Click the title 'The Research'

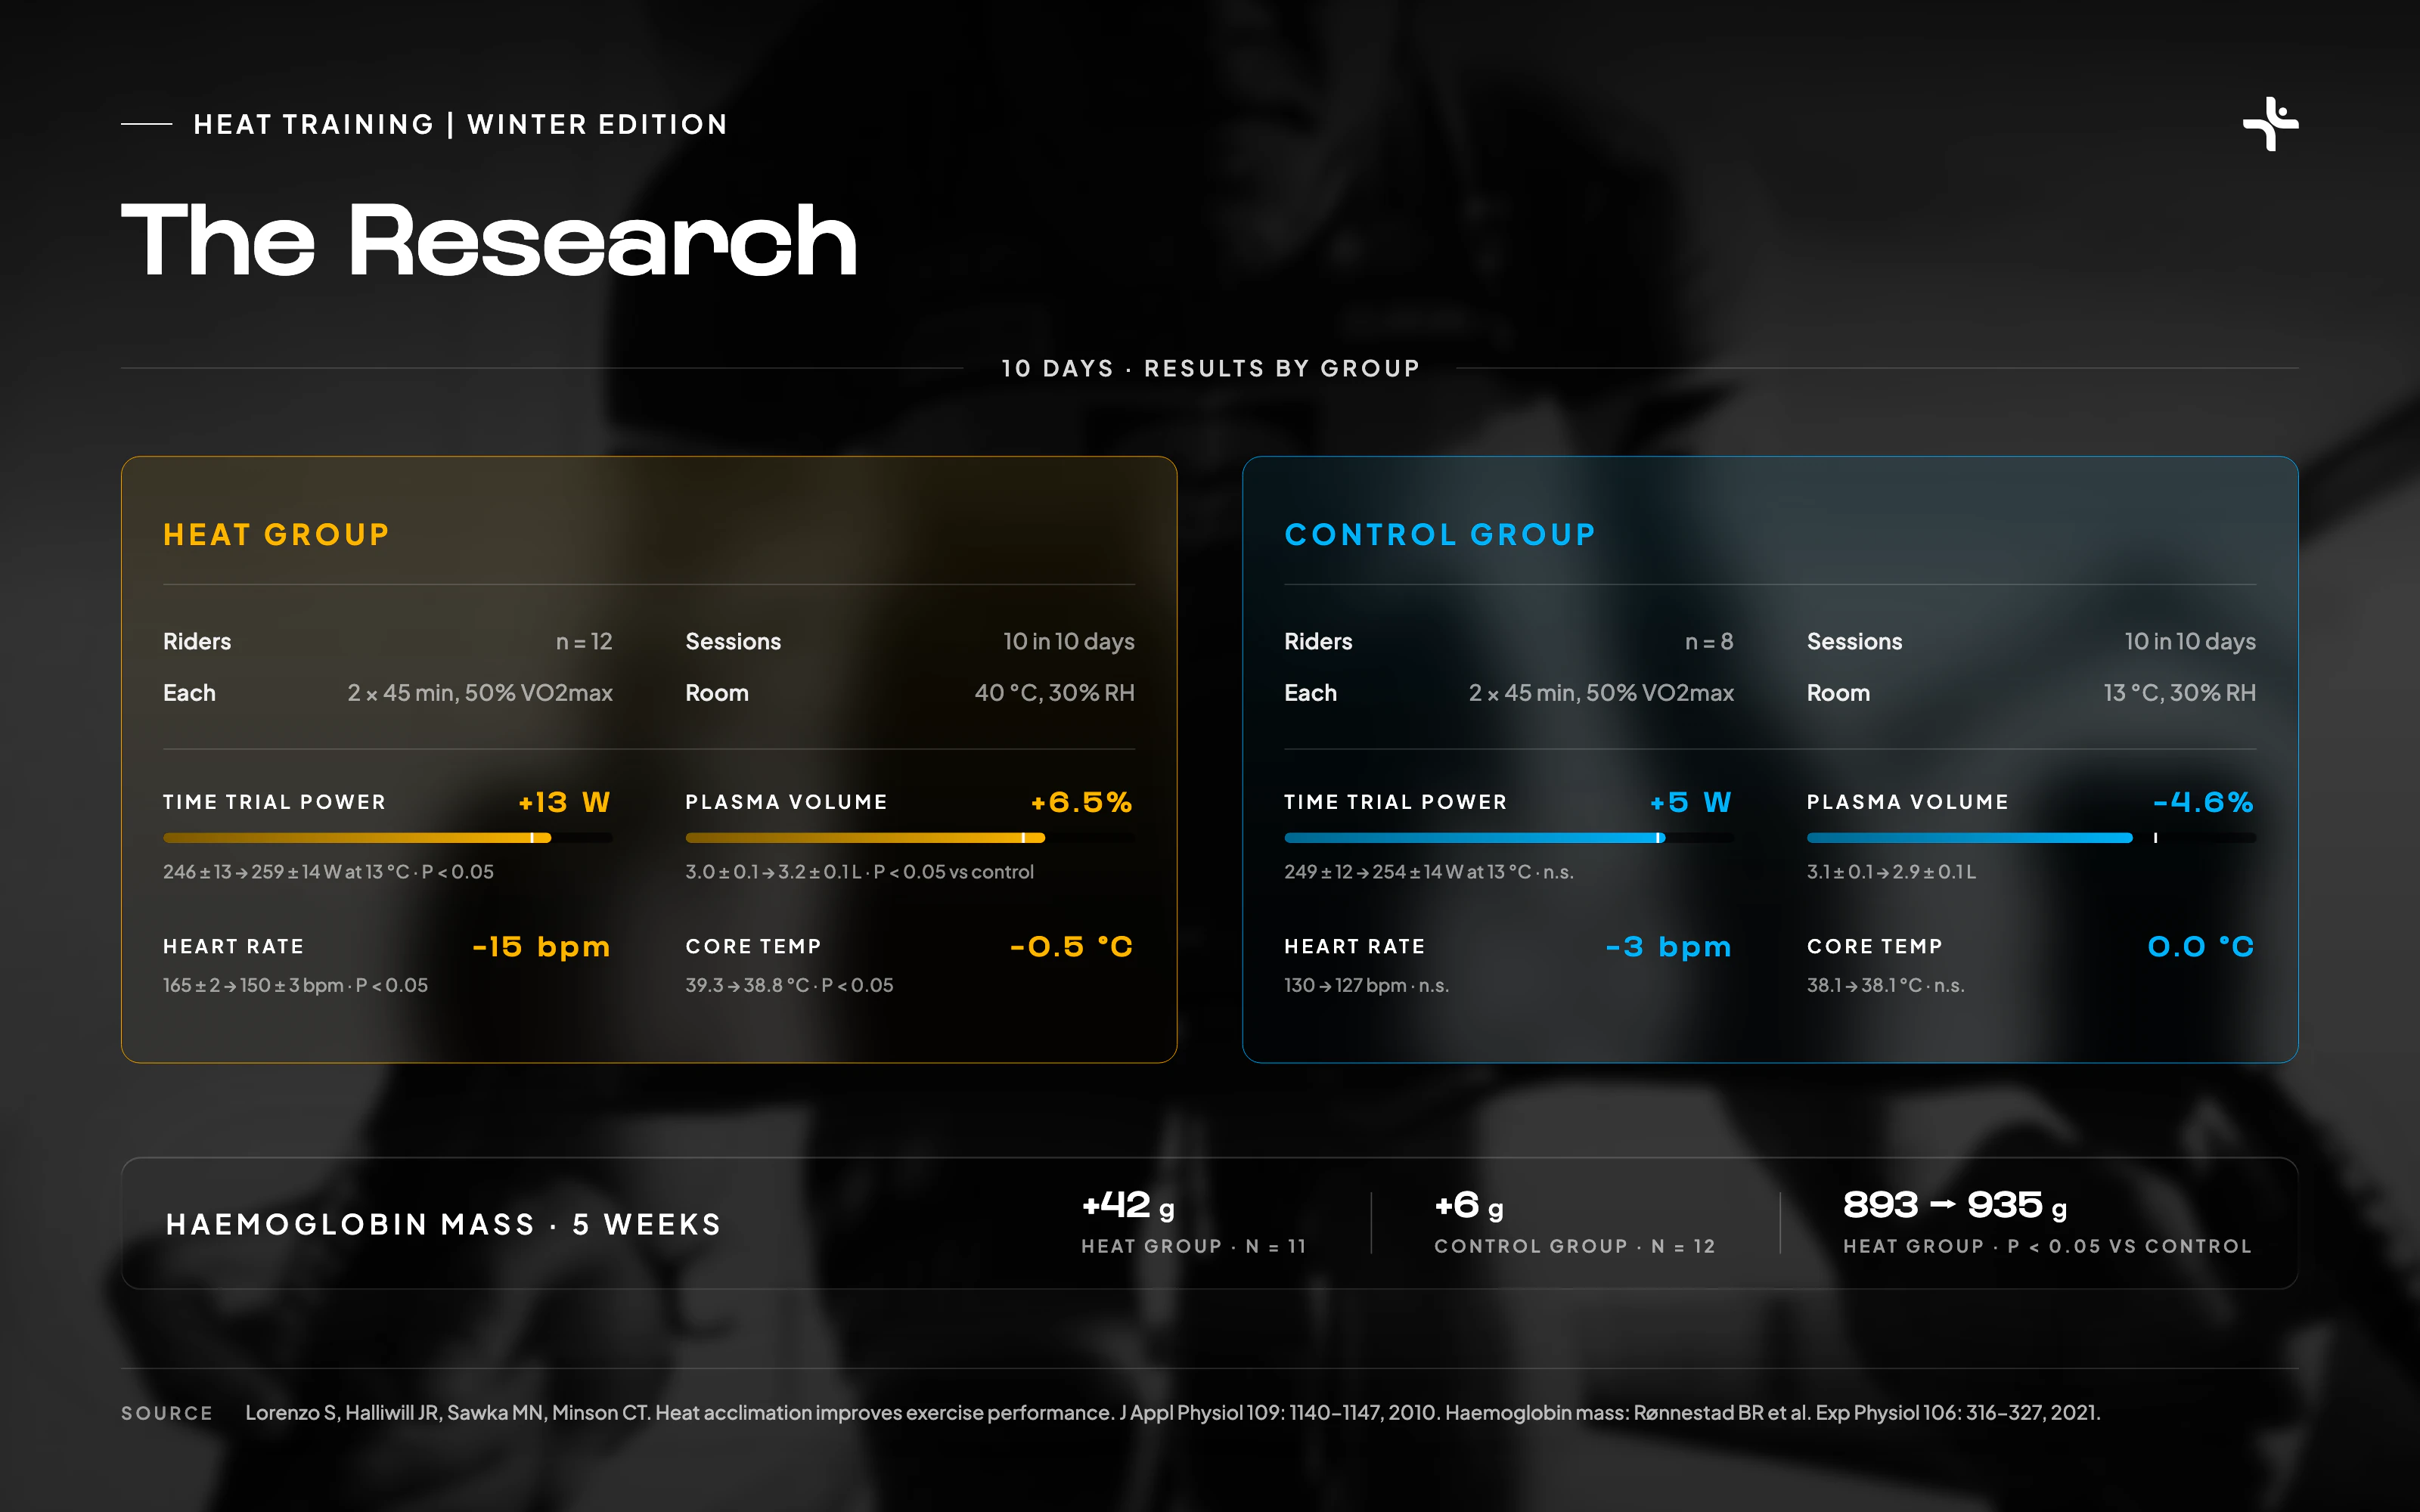point(489,240)
